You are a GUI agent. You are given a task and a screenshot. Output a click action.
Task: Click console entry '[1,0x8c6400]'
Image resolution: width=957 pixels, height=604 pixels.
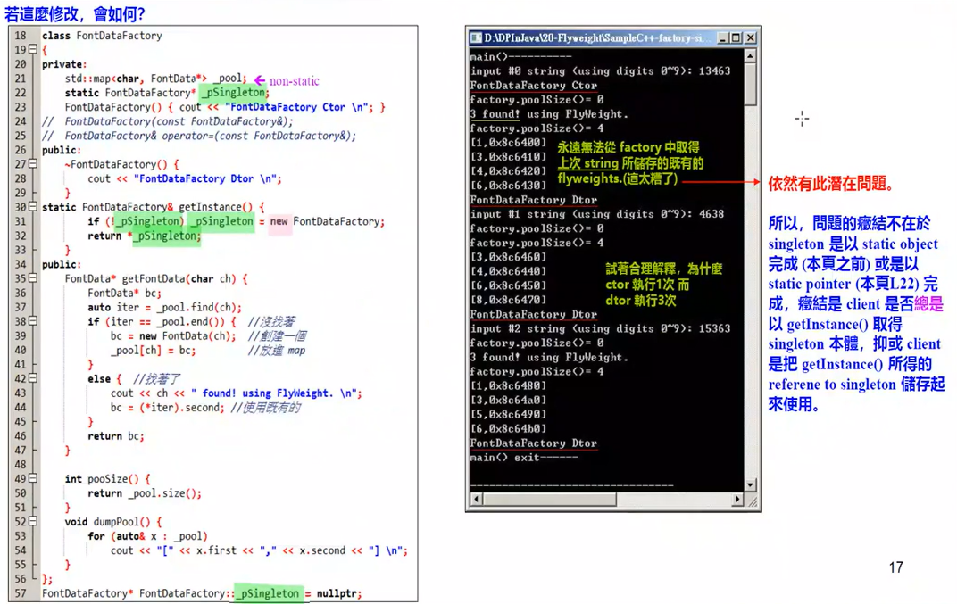[x=509, y=142]
